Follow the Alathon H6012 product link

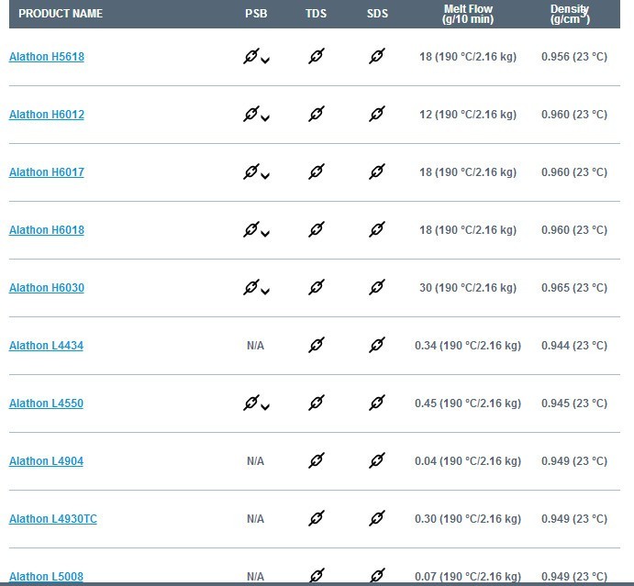coord(47,115)
